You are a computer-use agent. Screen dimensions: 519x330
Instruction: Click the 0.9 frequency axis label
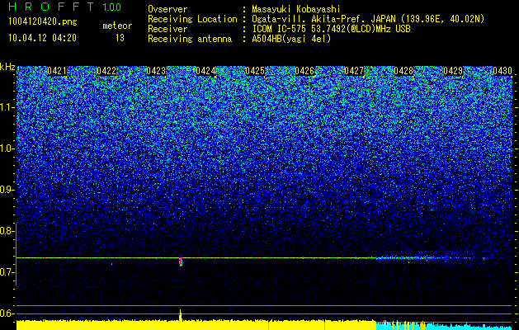(x=7, y=190)
